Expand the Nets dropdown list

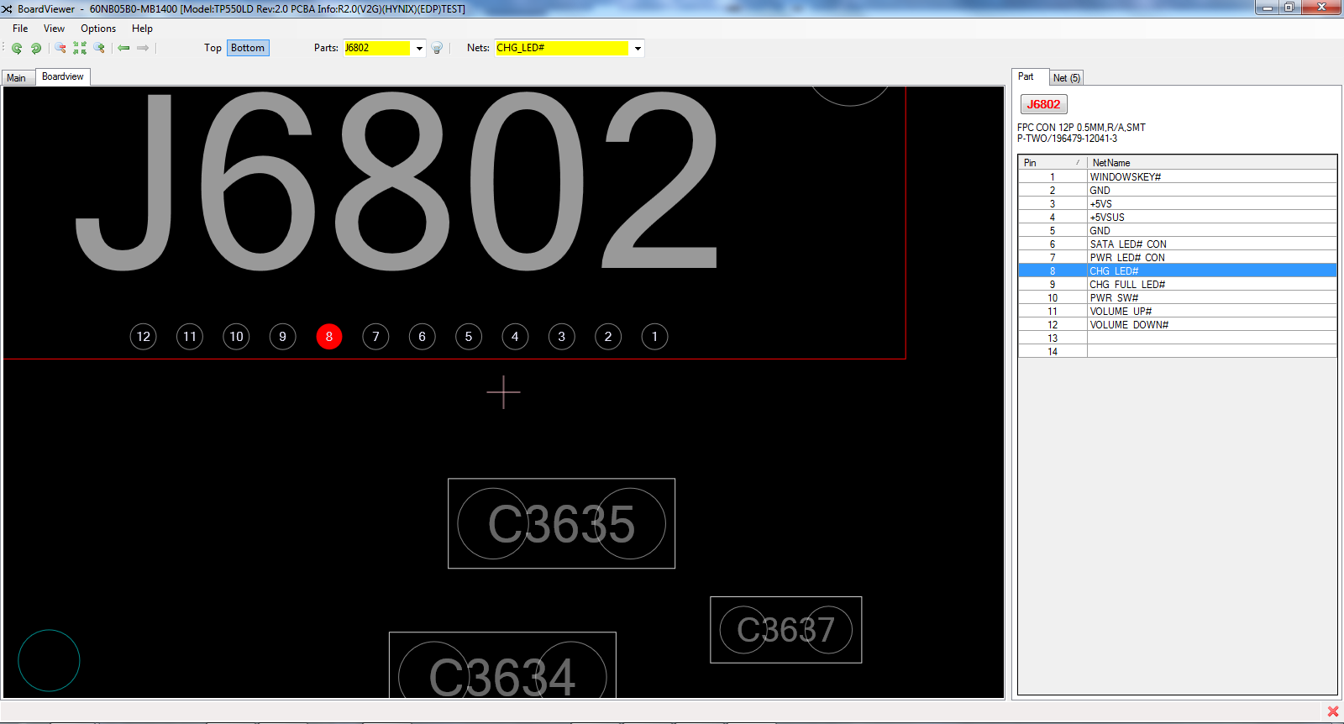click(638, 49)
